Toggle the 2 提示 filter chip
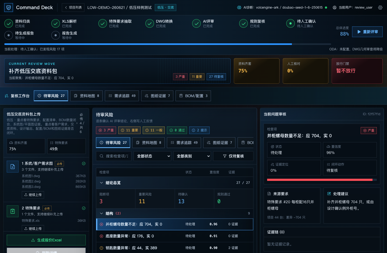Image resolution: width=387 pixels, height=253 pixels. point(199,130)
